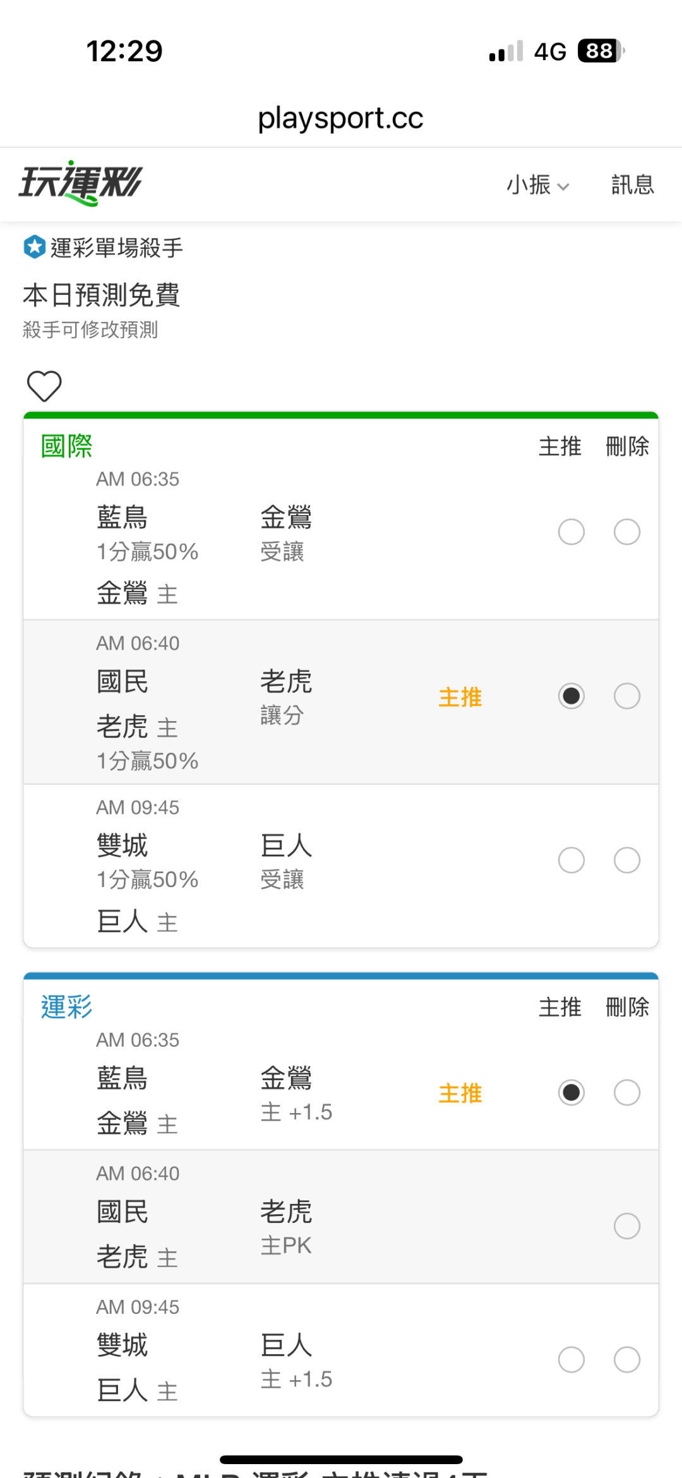
Task: Open the 運彩單場殺手 link
Action: coord(117,247)
